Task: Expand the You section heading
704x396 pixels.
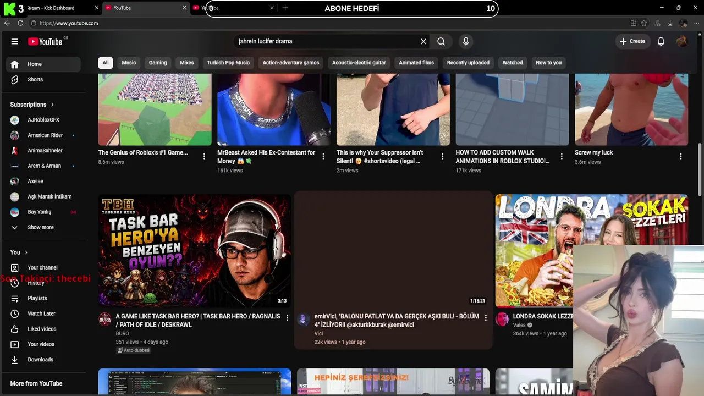Action: [19, 252]
